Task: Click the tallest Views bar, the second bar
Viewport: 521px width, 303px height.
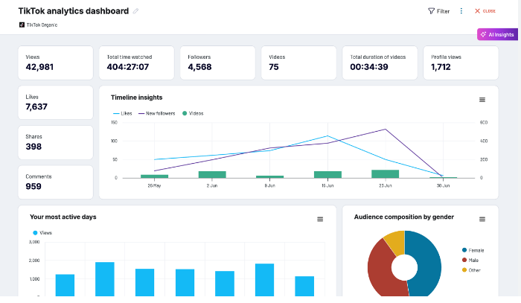Action: coord(105,279)
